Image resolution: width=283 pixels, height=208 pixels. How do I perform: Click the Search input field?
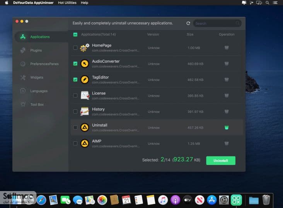coord(217,23)
